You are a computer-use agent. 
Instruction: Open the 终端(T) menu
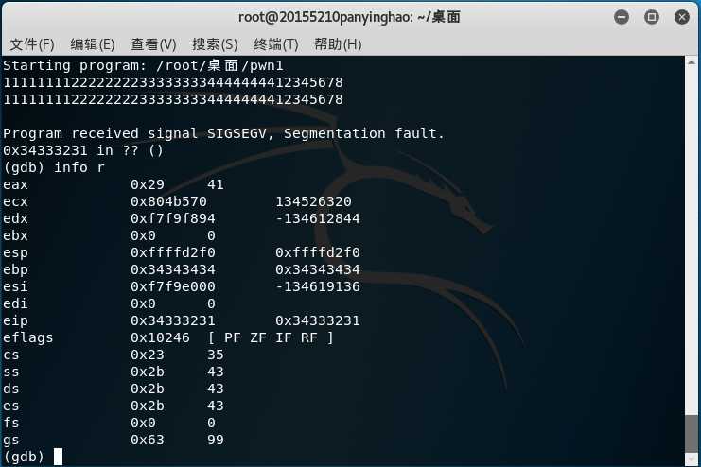click(x=276, y=44)
